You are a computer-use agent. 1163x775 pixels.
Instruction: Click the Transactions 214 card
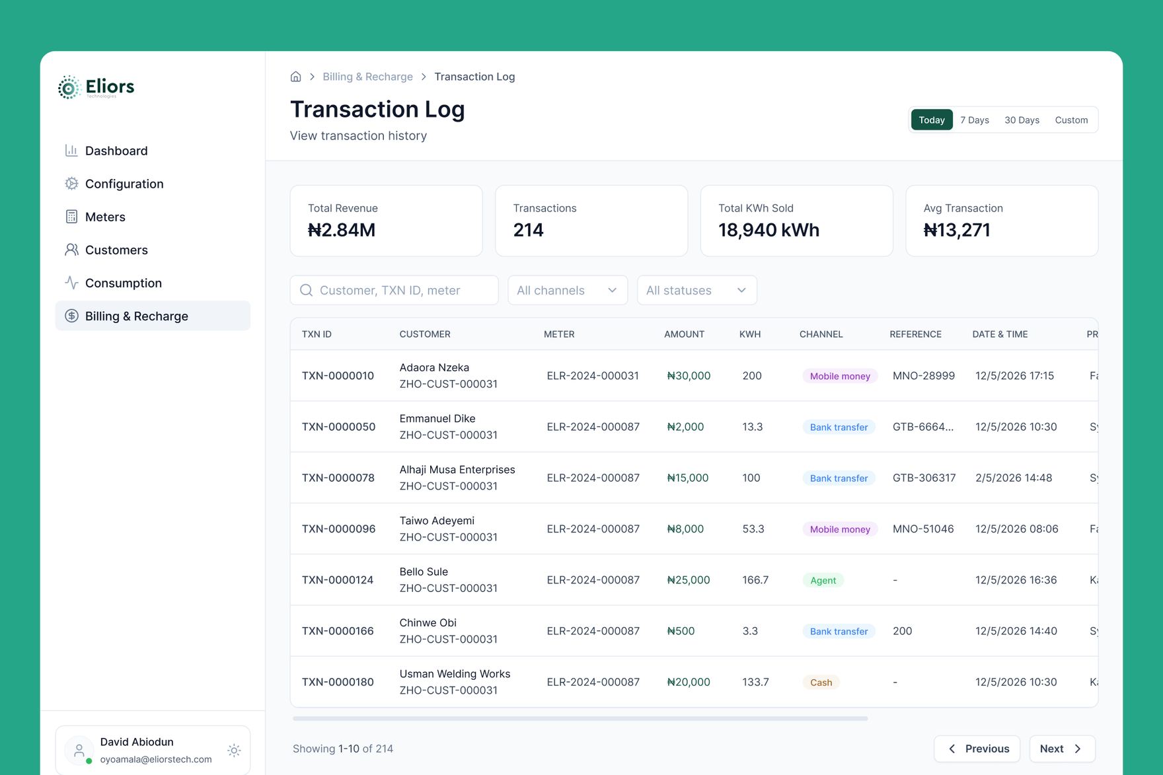coord(591,221)
